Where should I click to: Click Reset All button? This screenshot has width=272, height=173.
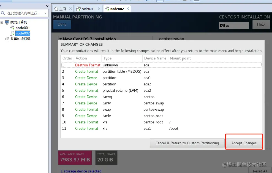[x=260, y=171]
